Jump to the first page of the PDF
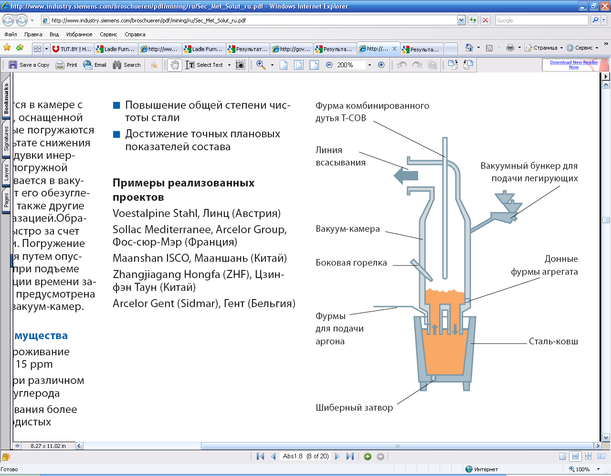Image resolution: width=611 pixels, height=476 pixels. pyautogui.click(x=260, y=456)
